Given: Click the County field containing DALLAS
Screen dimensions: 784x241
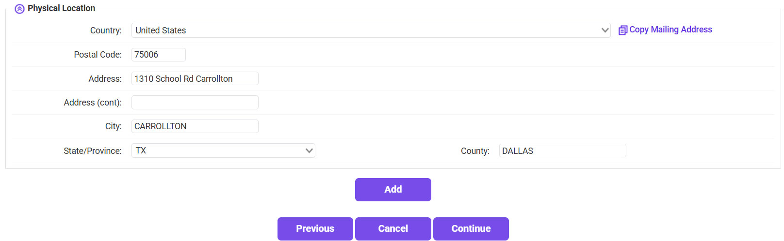Looking at the screenshot, I should [562, 151].
